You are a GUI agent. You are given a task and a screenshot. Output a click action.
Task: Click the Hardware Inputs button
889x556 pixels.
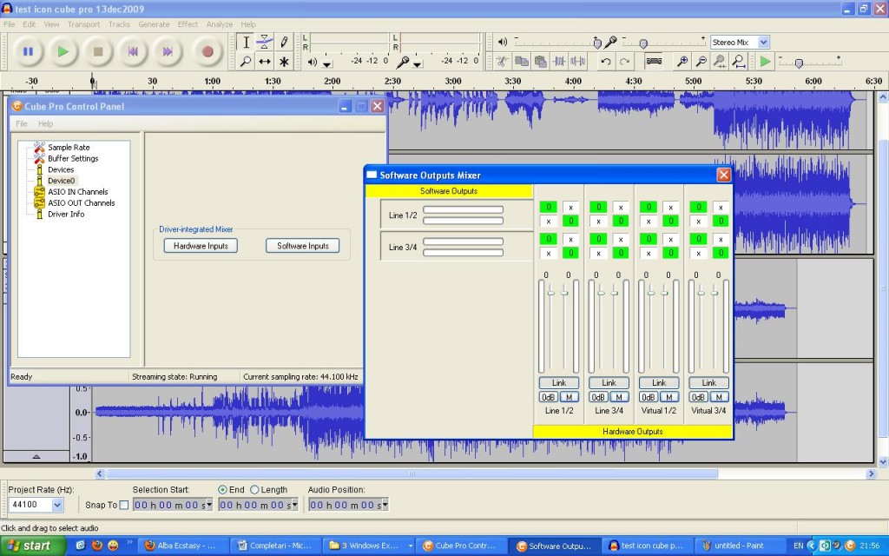tap(201, 246)
